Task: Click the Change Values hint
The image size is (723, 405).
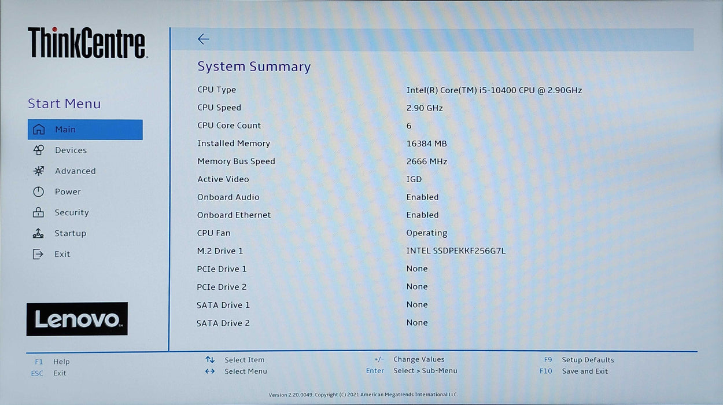Action: (x=410, y=359)
